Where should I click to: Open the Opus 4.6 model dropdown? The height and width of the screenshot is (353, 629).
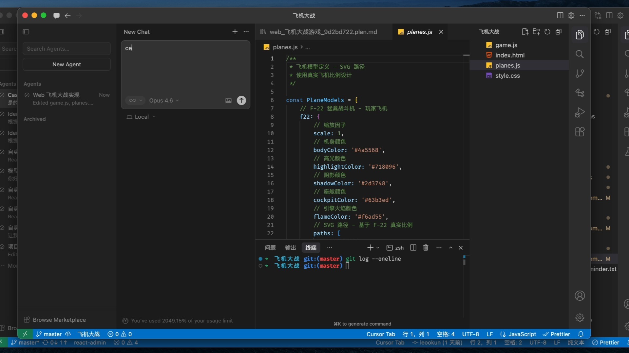coord(164,101)
